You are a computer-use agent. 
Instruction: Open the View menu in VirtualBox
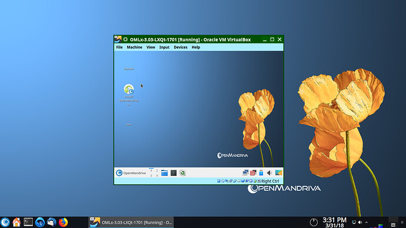[x=151, y=48]
